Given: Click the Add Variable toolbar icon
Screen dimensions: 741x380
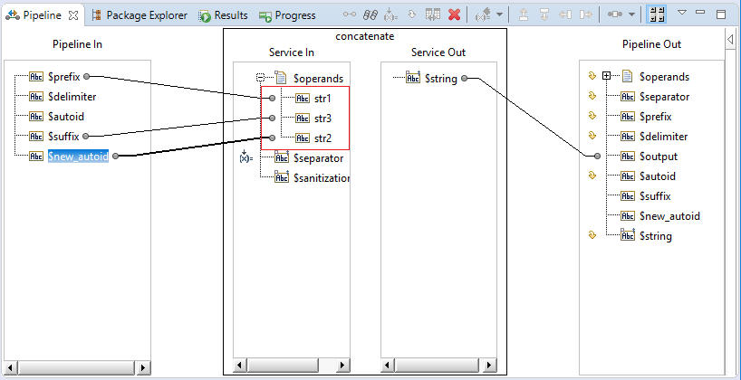Looking at the screenshot, I should pyautogui.click(x=485, y=14).
